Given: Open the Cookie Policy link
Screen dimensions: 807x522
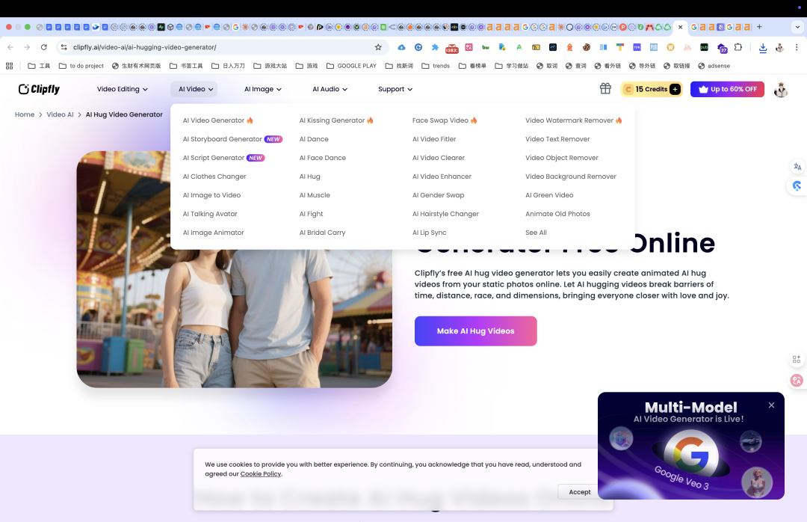Looking at the screenshot, I should coord(261,474).
